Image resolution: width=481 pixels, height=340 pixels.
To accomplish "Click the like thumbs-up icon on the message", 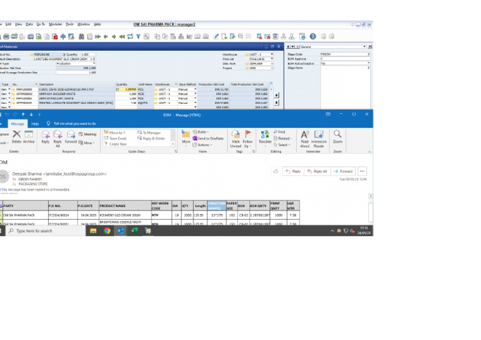I will 276,172.
